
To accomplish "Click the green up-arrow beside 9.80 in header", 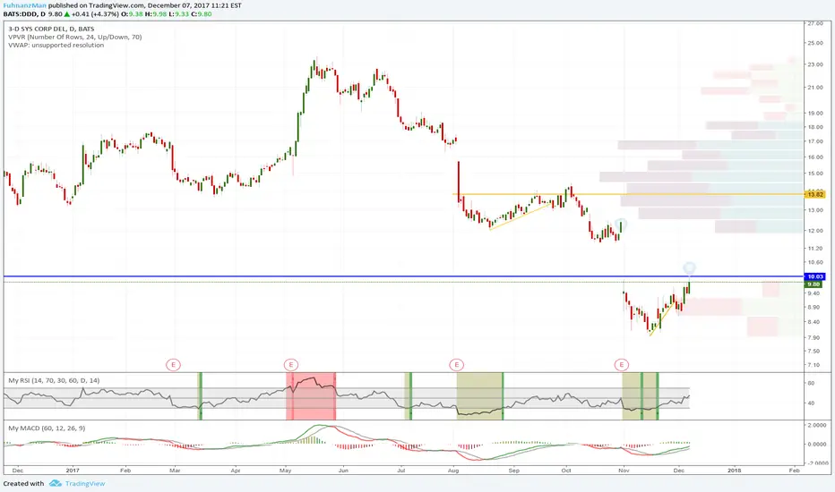I will click(x=67, y=13).
